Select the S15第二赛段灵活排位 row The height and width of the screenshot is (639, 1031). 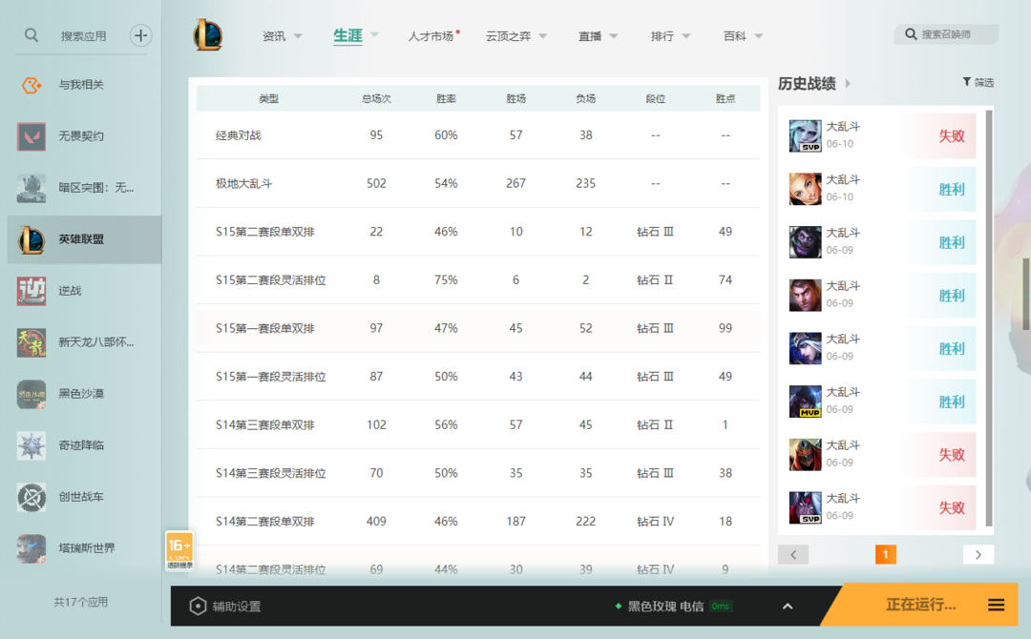(478, 279)
